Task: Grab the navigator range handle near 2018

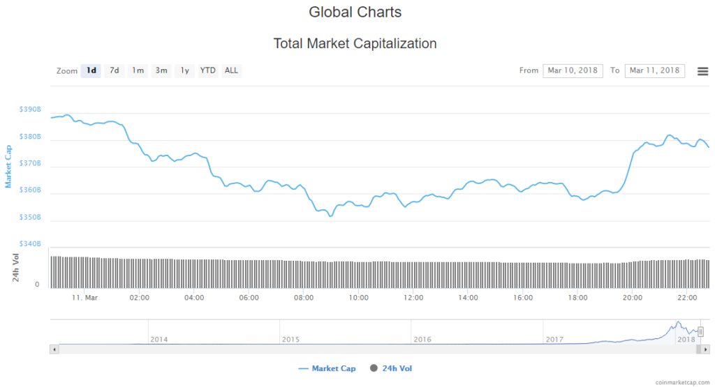Action: click(x=700, y=332)
